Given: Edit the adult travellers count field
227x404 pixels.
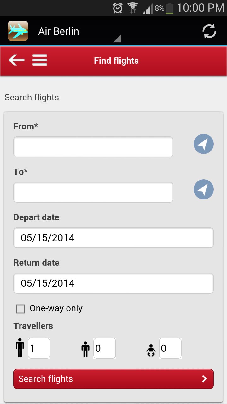Looking at the screenshot, I should pos(39,348).
